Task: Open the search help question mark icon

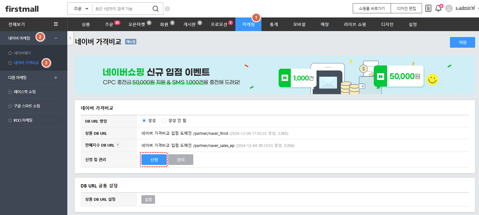Action: coord(167,9)
